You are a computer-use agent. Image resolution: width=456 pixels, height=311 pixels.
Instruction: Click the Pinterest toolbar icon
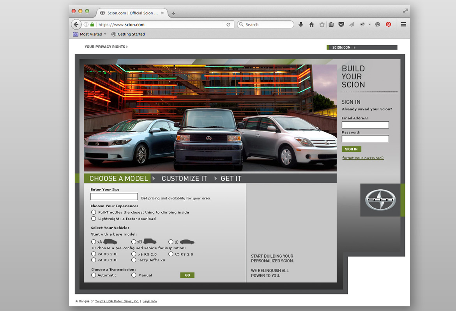[x=388, y=24]
